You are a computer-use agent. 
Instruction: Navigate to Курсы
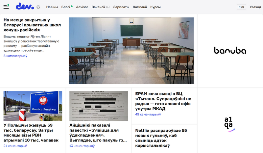point(155,7)
